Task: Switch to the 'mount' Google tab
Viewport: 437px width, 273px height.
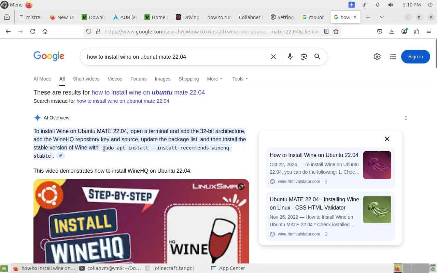Action: pyautogui.click(x=313, y=17)
